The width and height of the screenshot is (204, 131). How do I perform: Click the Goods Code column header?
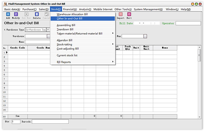(18, 48)
